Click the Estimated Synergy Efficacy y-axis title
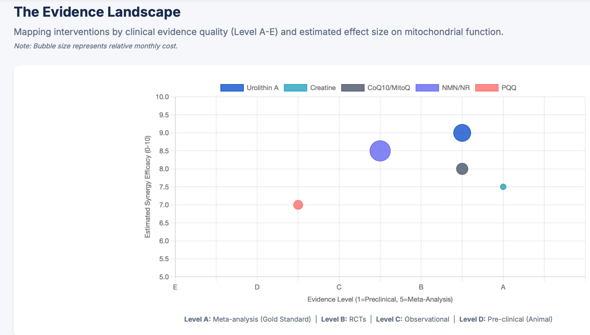 pyautogui.click(x=147, y=187)
